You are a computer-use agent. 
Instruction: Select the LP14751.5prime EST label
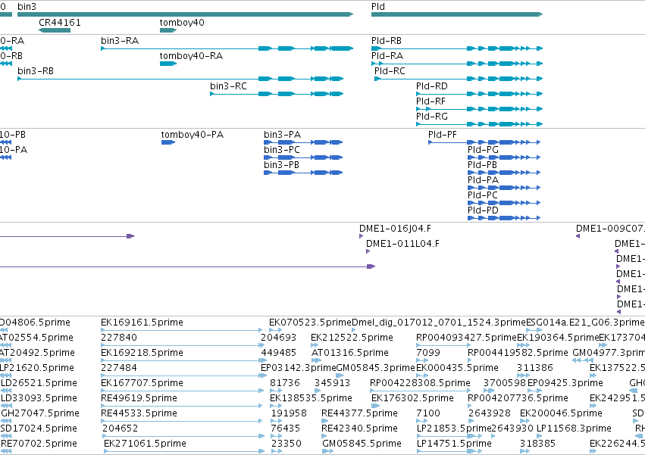[x=454, y=444]
